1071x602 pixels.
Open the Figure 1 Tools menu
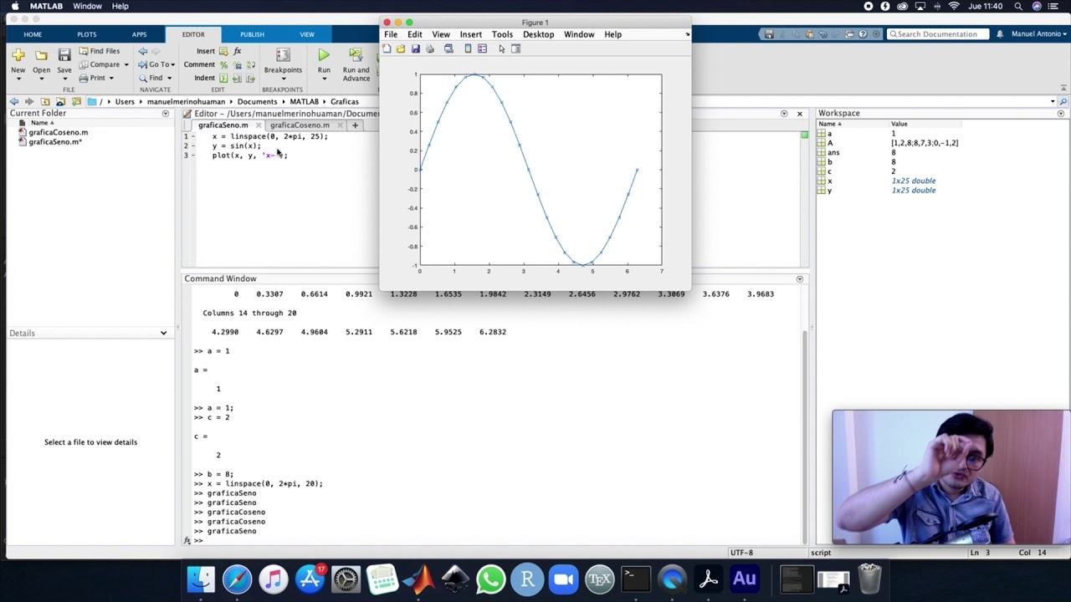(x=502, y=34)
